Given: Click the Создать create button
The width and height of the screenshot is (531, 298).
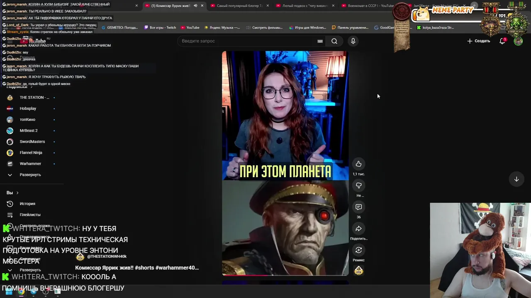Looking at the screenshot, I should [478, 41].
